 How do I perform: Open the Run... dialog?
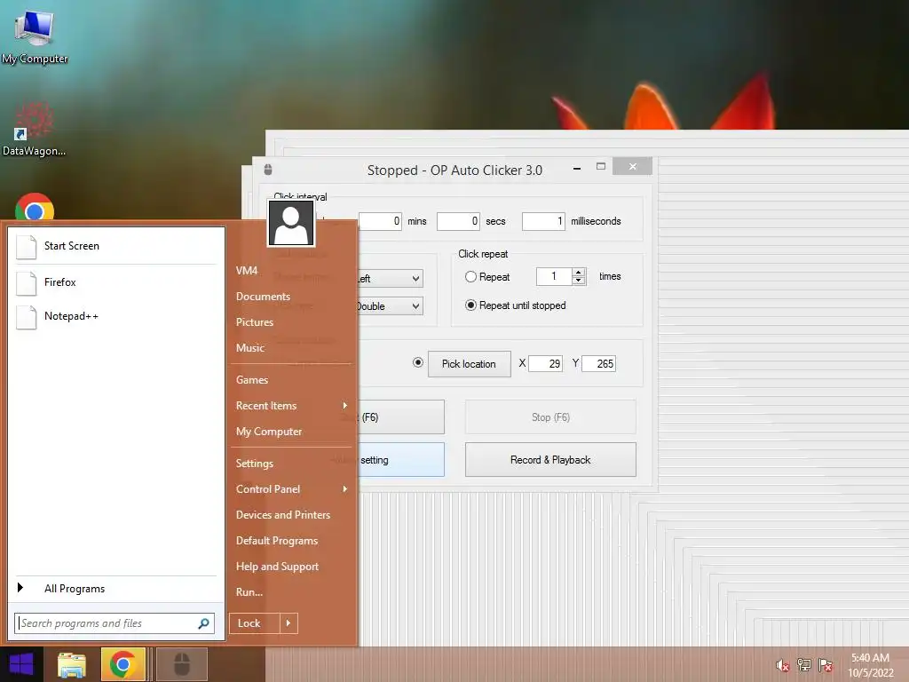tap(249, 592)
